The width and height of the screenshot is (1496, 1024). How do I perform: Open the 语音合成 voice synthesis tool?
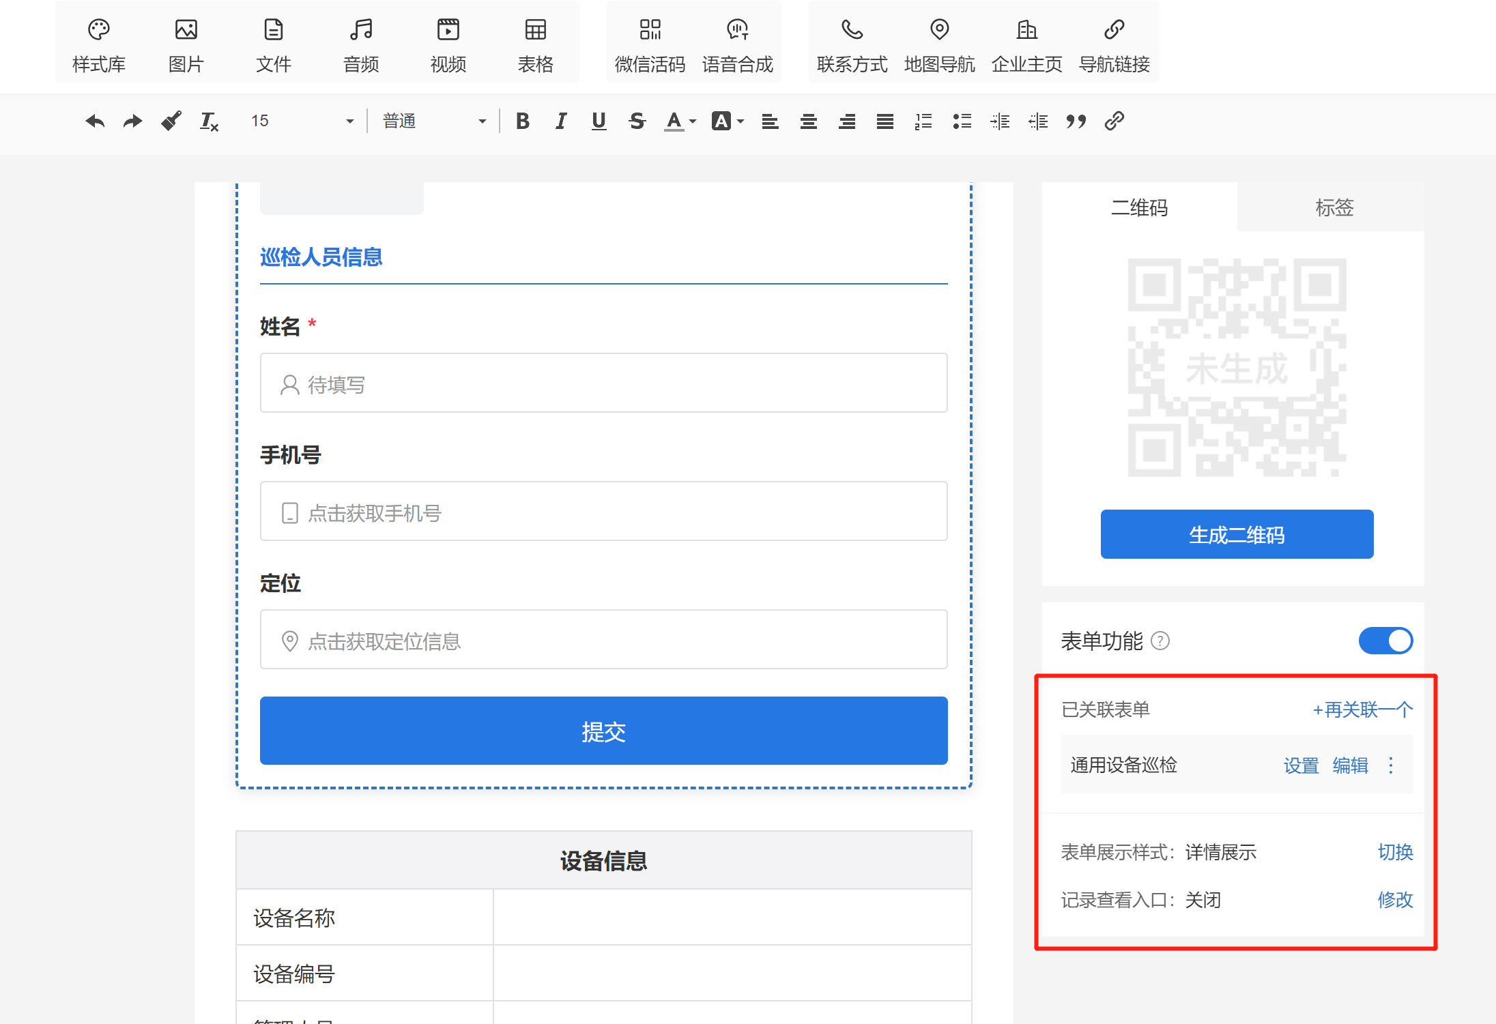(737, 44)
